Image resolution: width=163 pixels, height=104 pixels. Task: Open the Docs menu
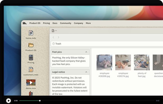(55, 23)
